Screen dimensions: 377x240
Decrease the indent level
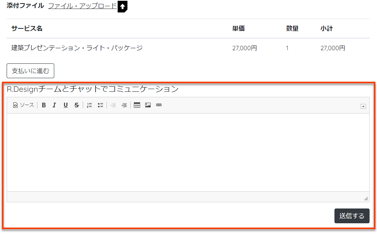click(113, 105)
